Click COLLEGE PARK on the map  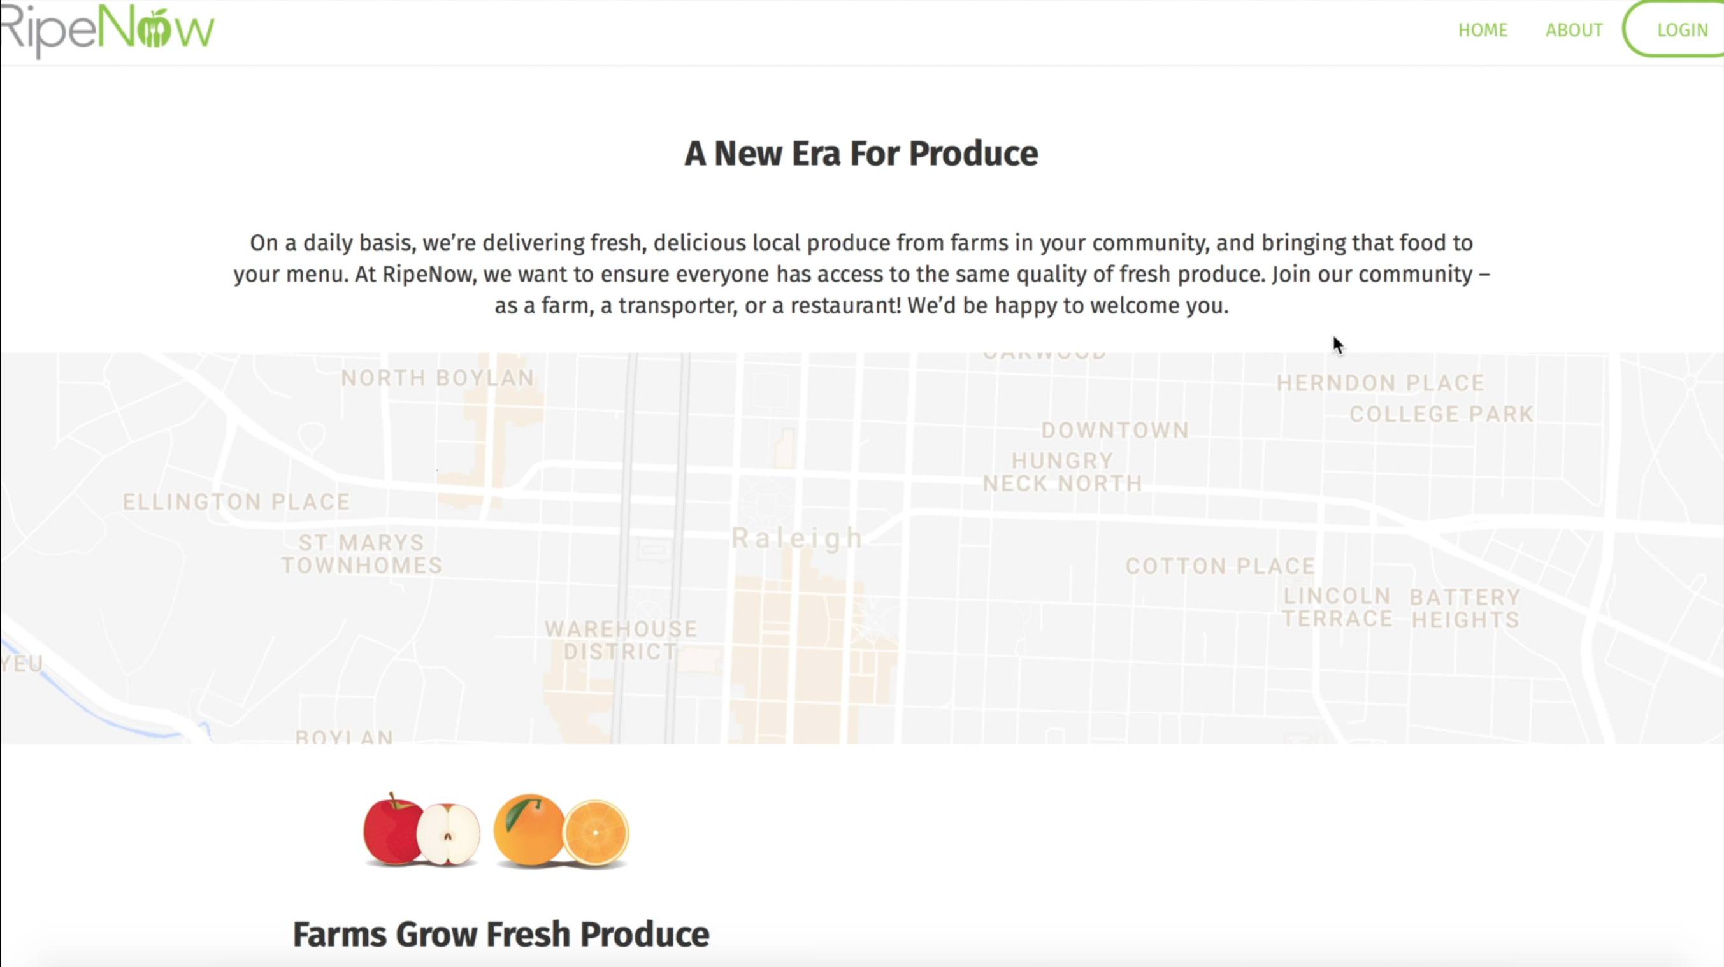pos(1441,414)
